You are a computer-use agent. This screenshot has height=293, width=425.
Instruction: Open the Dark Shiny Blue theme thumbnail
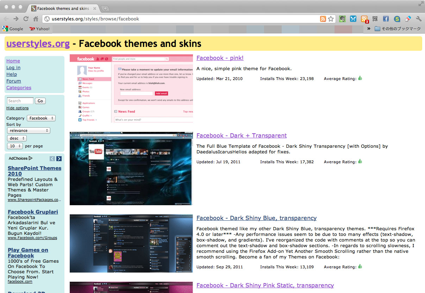click(131, 243)
